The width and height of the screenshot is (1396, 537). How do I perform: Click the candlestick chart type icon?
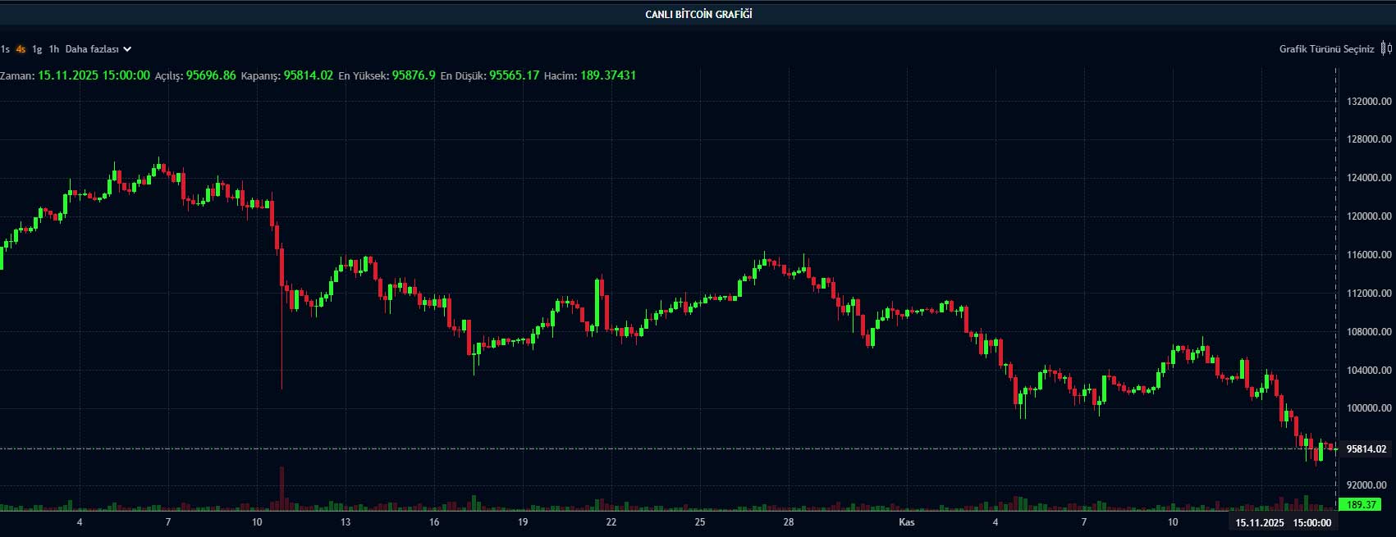click(x=1387, y=48)
